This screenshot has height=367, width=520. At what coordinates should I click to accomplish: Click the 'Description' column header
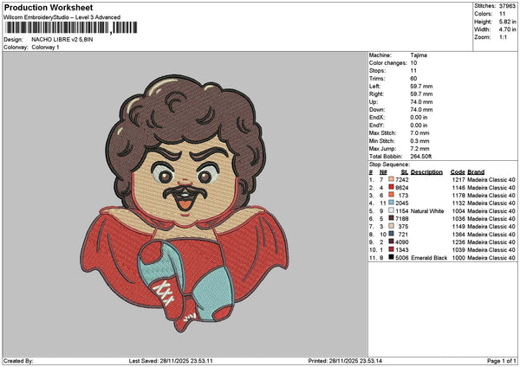(x=426, y=172)
